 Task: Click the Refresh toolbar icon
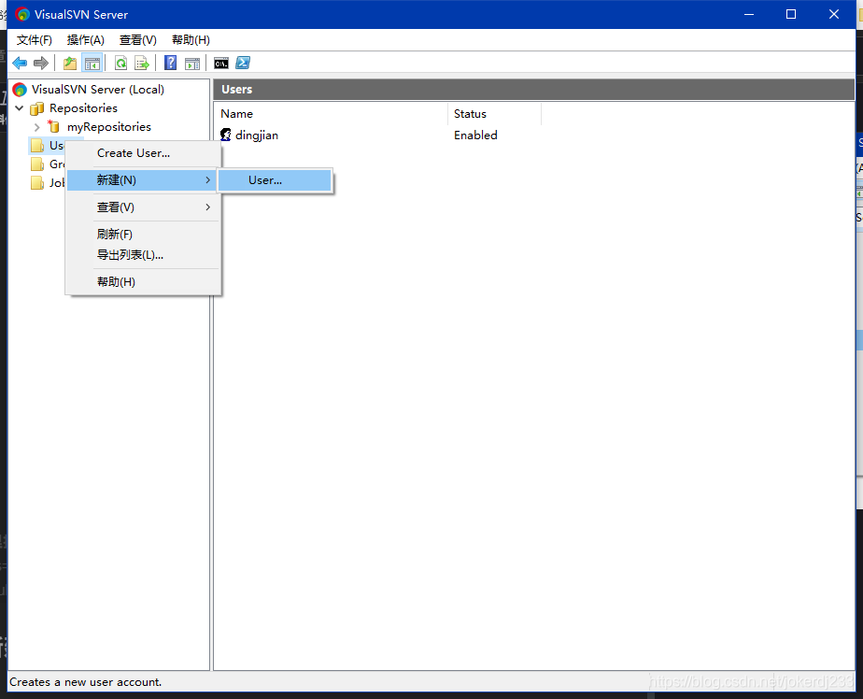120,64
